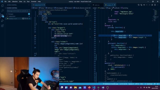The image size is (160, 90).
Task: Open timeline history icon in editor toolbar
Action: (x=138, y=5)
